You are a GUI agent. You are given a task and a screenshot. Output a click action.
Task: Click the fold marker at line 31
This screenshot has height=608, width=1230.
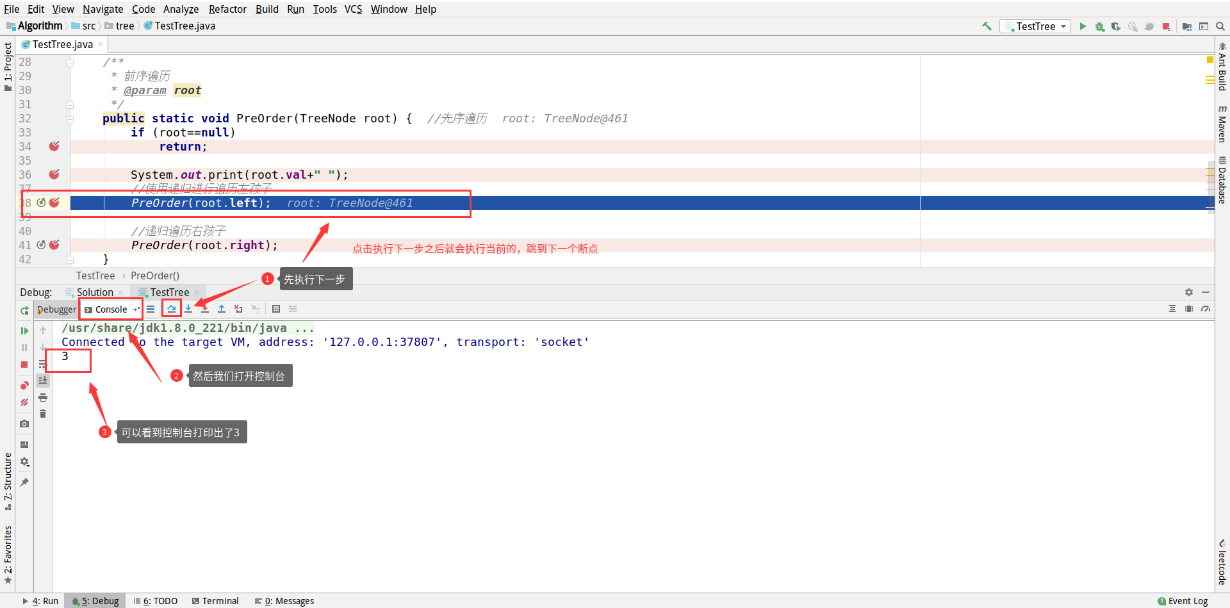(70, 104)
